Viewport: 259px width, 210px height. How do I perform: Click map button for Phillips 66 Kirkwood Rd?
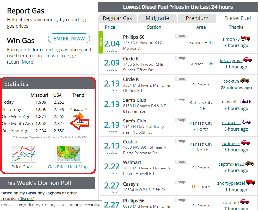181,36
